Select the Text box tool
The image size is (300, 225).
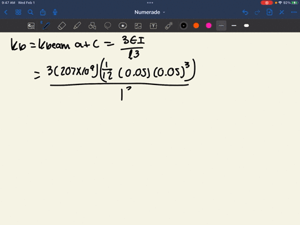point(153,26)
